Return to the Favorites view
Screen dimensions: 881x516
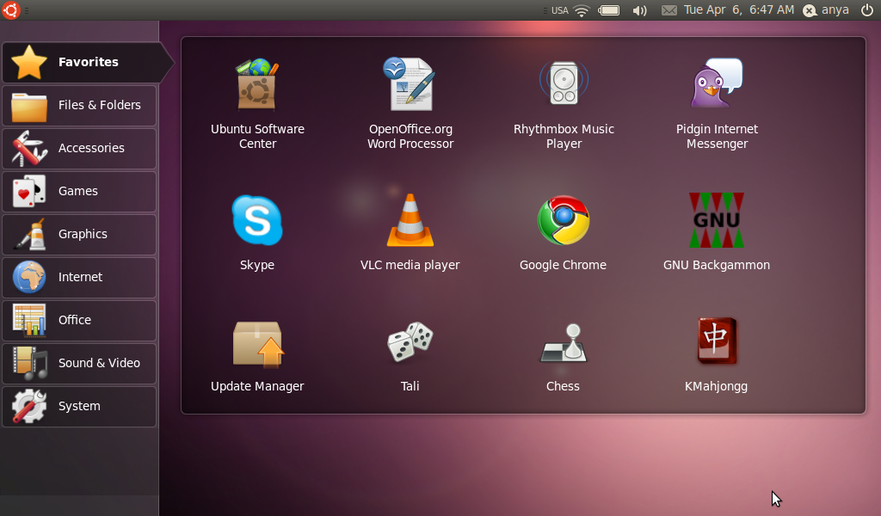click(79, 62)
